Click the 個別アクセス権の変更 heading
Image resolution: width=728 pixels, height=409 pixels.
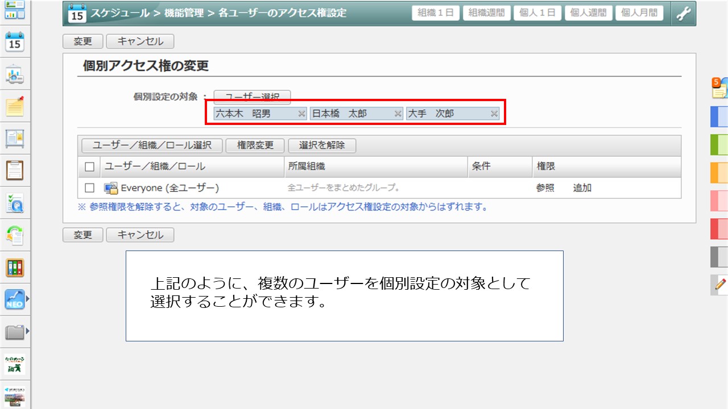pyautogui.click(x=146, y=66)
